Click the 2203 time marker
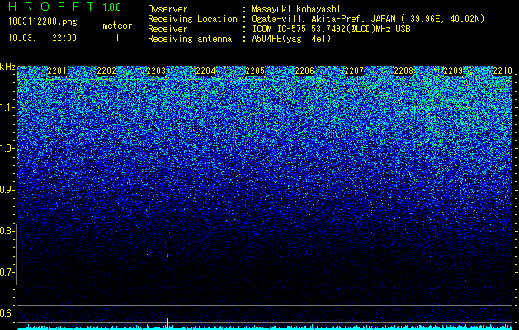The image size is (519, 330). (156, 71)
